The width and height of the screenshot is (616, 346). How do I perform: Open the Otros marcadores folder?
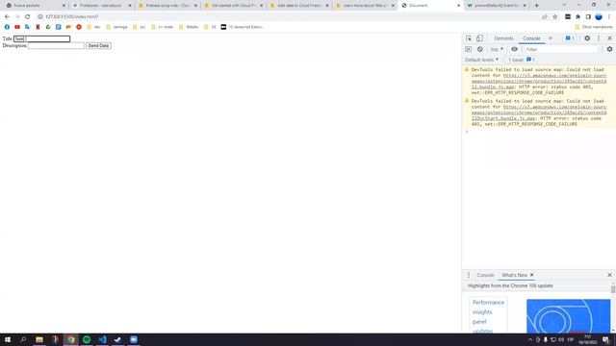tap(594, 27)
